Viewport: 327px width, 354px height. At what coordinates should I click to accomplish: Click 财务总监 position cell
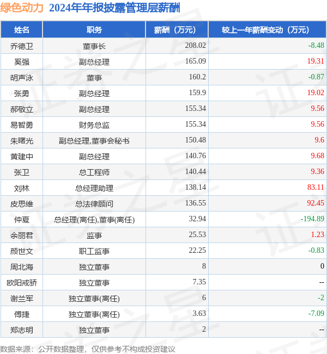[94, 125]
